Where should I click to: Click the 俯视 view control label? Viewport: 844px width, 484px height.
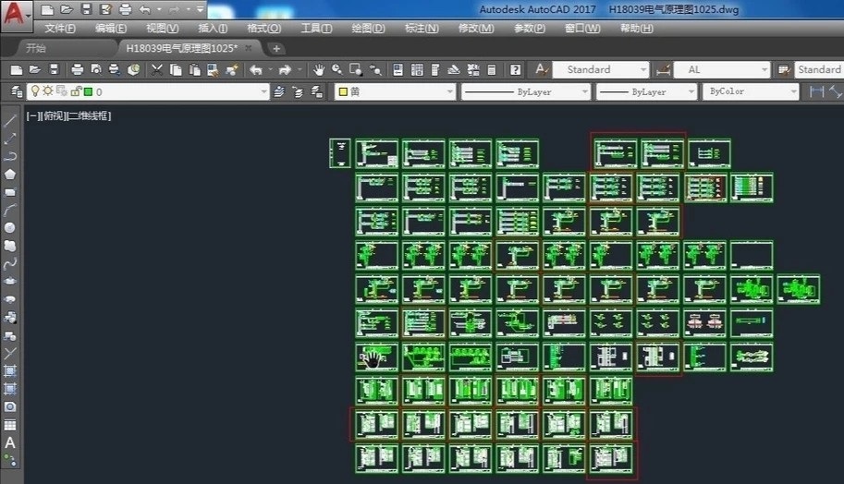coord(53,115)
